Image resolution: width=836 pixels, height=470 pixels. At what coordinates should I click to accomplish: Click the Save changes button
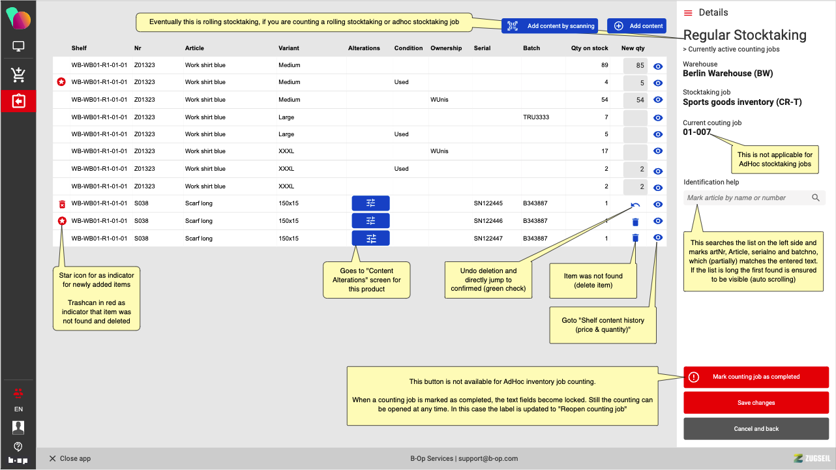[x=756, y=403]
